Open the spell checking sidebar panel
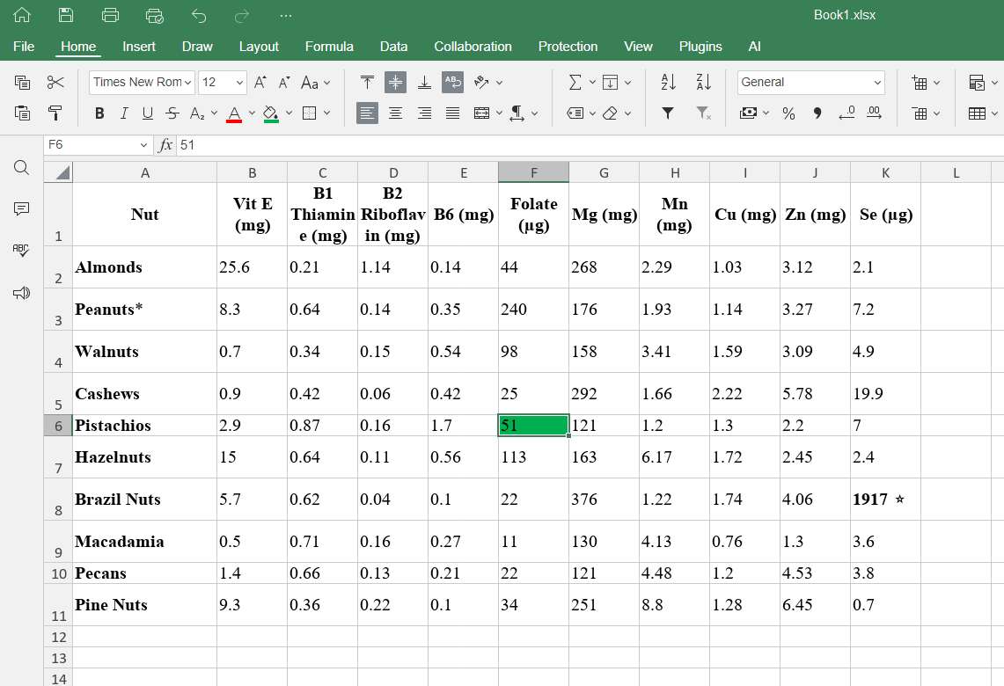The width and height of the screenshot is (1004, 686). (x=22, y=251)
